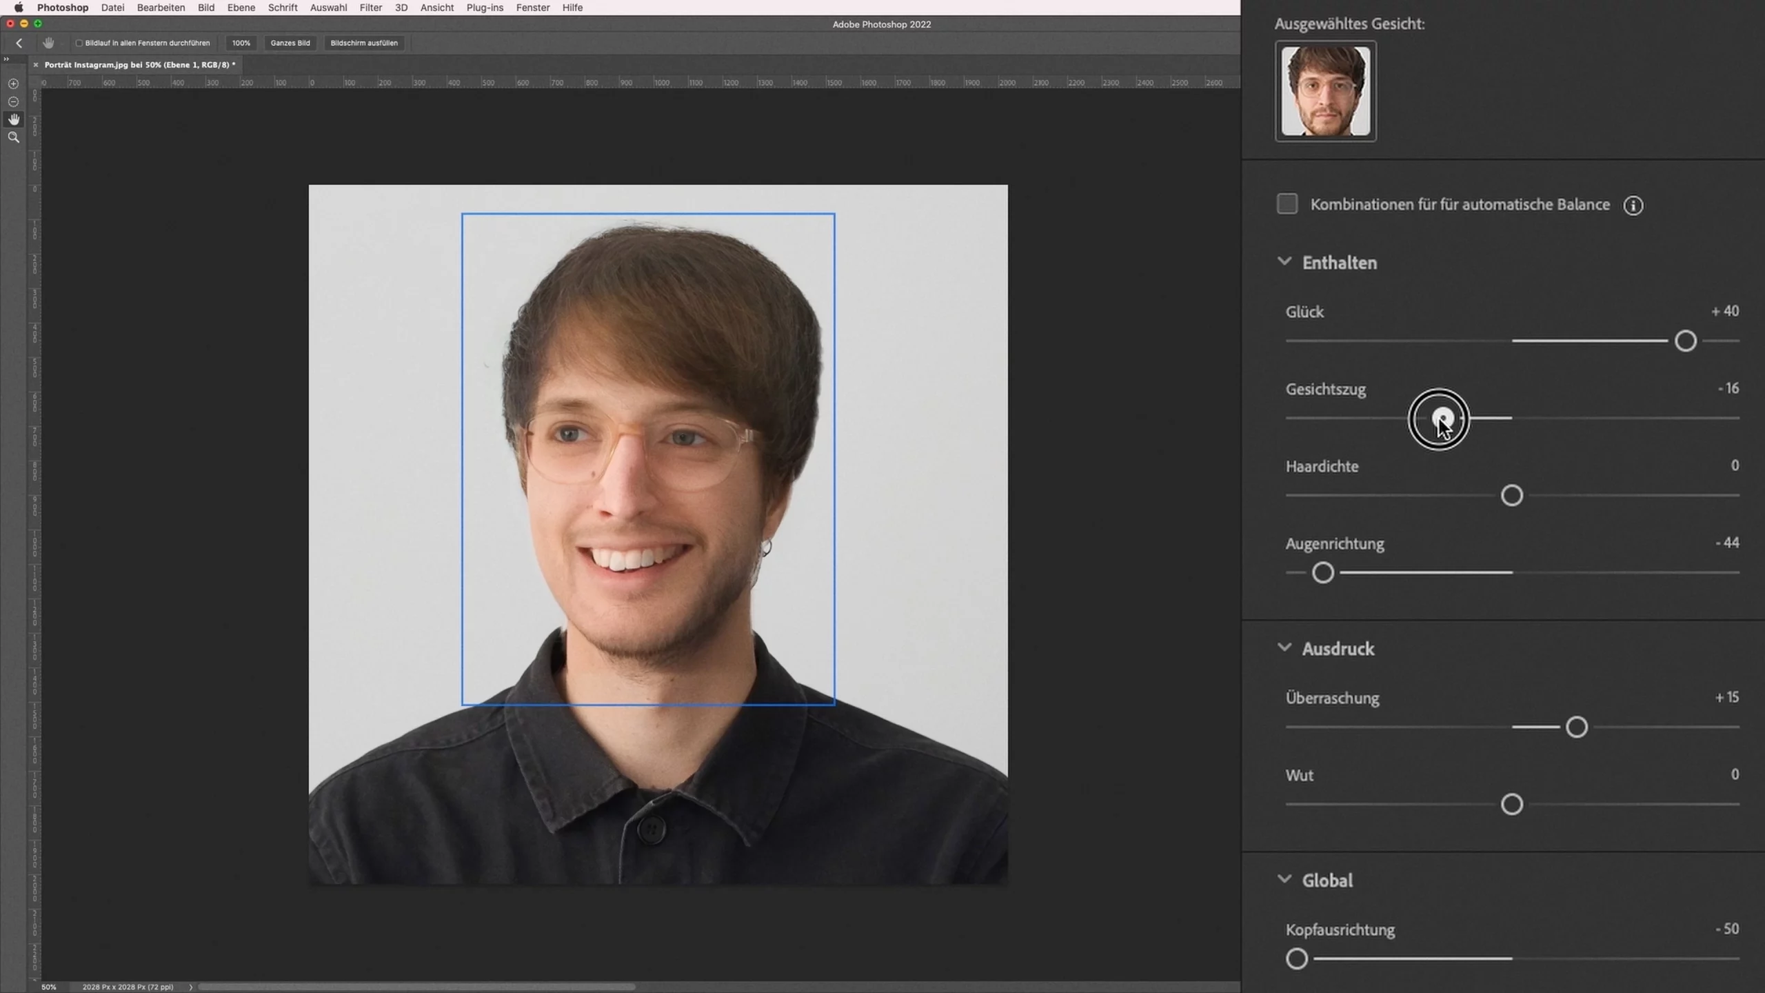
Task: Select the Hand tool in the left toolbar
Action: click(13, 119)
